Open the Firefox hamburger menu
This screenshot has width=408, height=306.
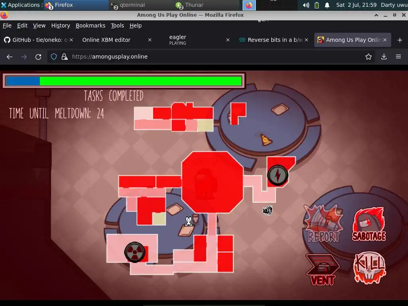pos(398,57)
